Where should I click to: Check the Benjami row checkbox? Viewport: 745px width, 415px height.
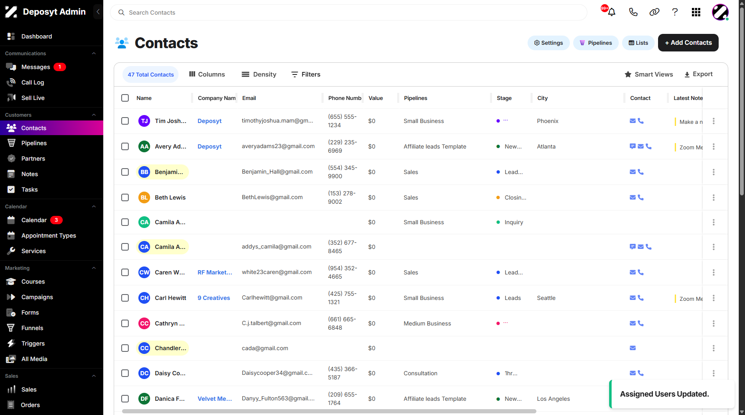[125, 172]
